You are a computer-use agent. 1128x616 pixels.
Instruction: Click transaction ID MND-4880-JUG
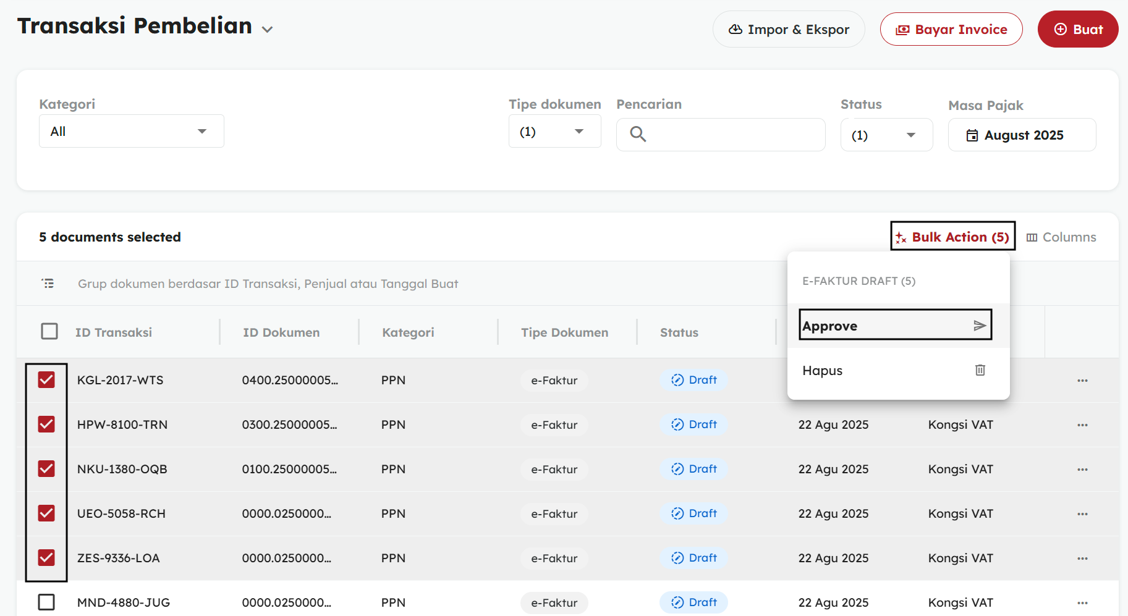tap(124, 602)
